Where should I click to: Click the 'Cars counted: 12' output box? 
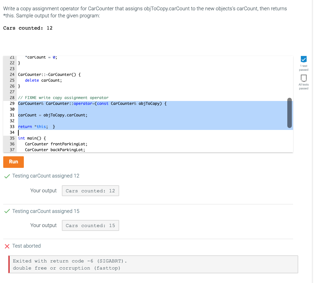[91, 191]
